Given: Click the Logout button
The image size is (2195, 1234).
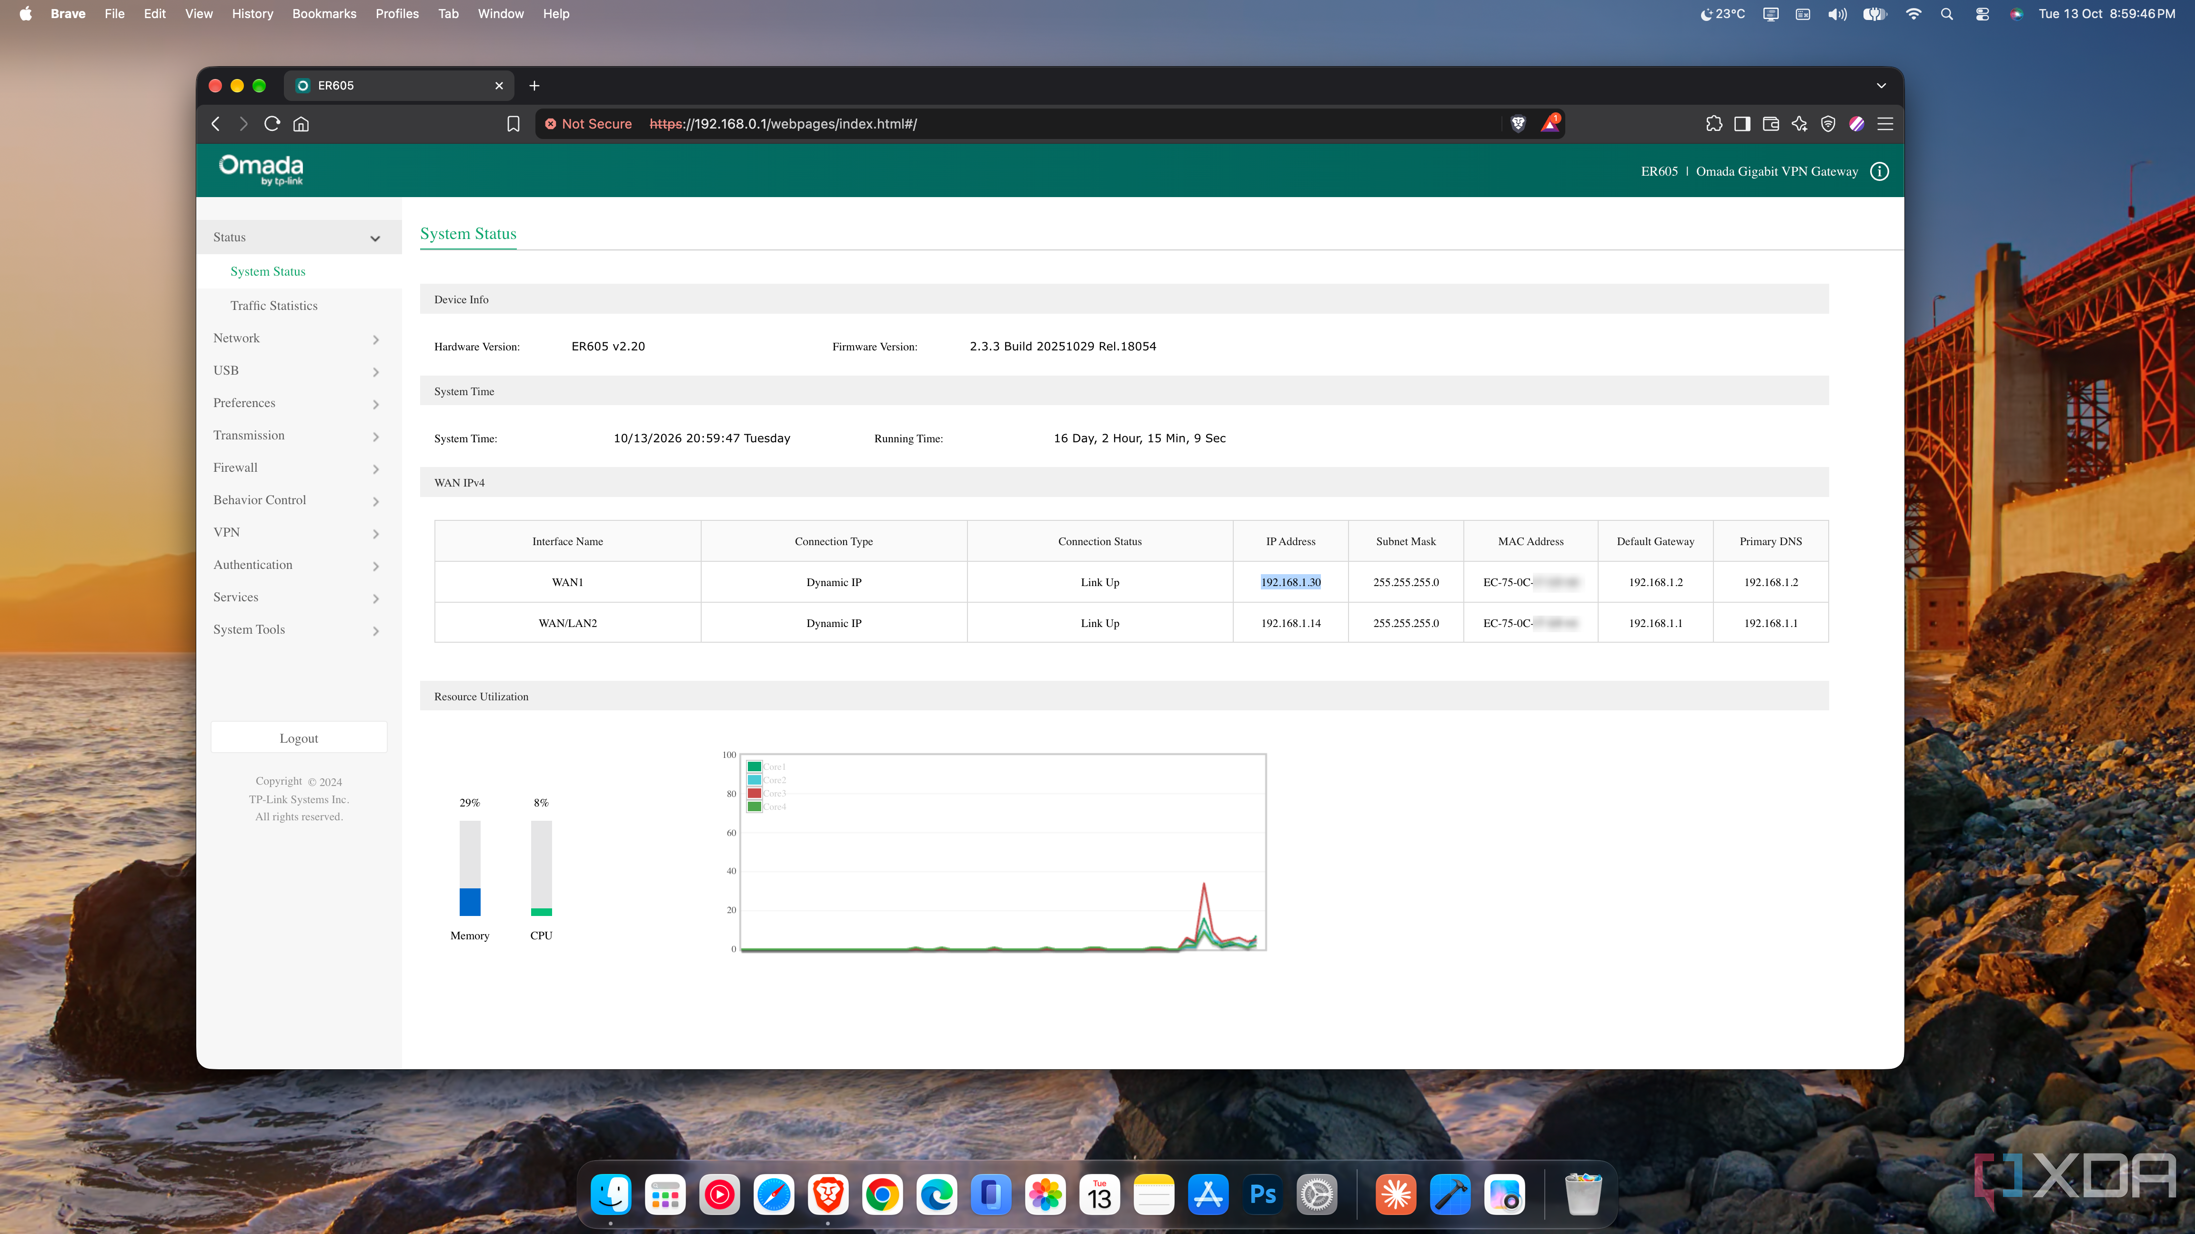Looking at the screenshot, I should click(298, 737).
